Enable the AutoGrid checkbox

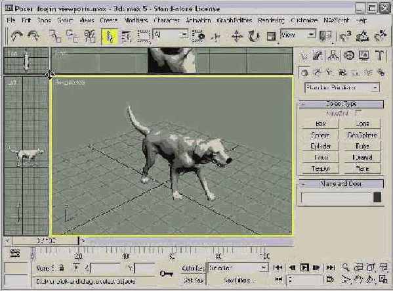coord(358,113)
